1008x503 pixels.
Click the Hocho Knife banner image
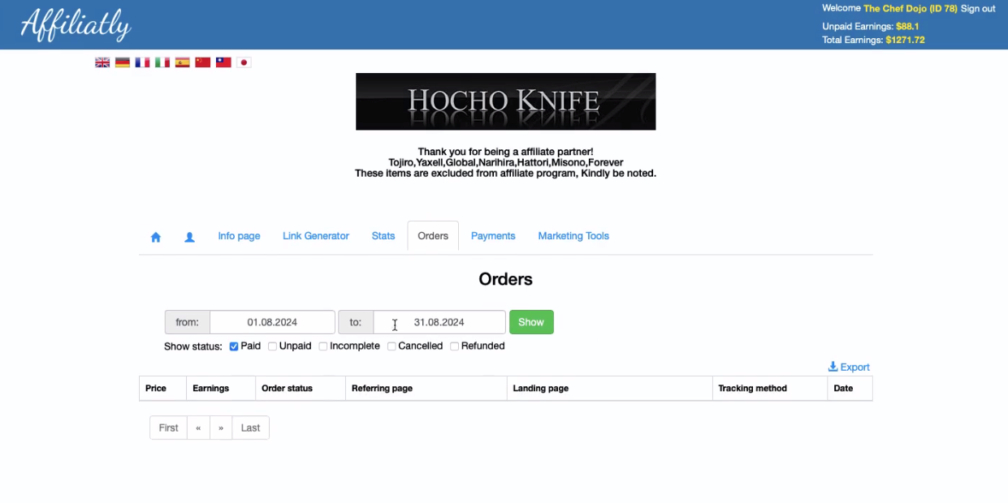click(505, 101)
